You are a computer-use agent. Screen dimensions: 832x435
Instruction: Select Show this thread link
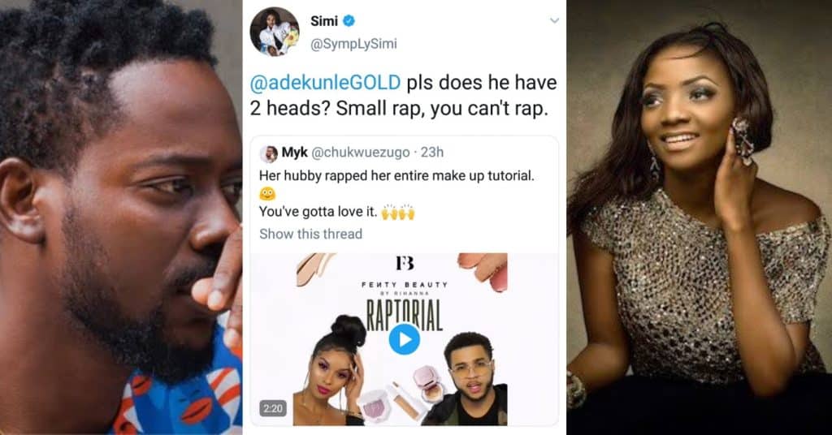311,234
